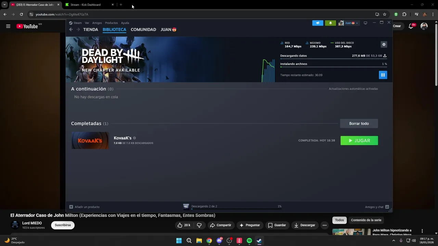Switch Steam to Big Picture mode
This screenshot has width=438, height=246.
coord(365,23)
